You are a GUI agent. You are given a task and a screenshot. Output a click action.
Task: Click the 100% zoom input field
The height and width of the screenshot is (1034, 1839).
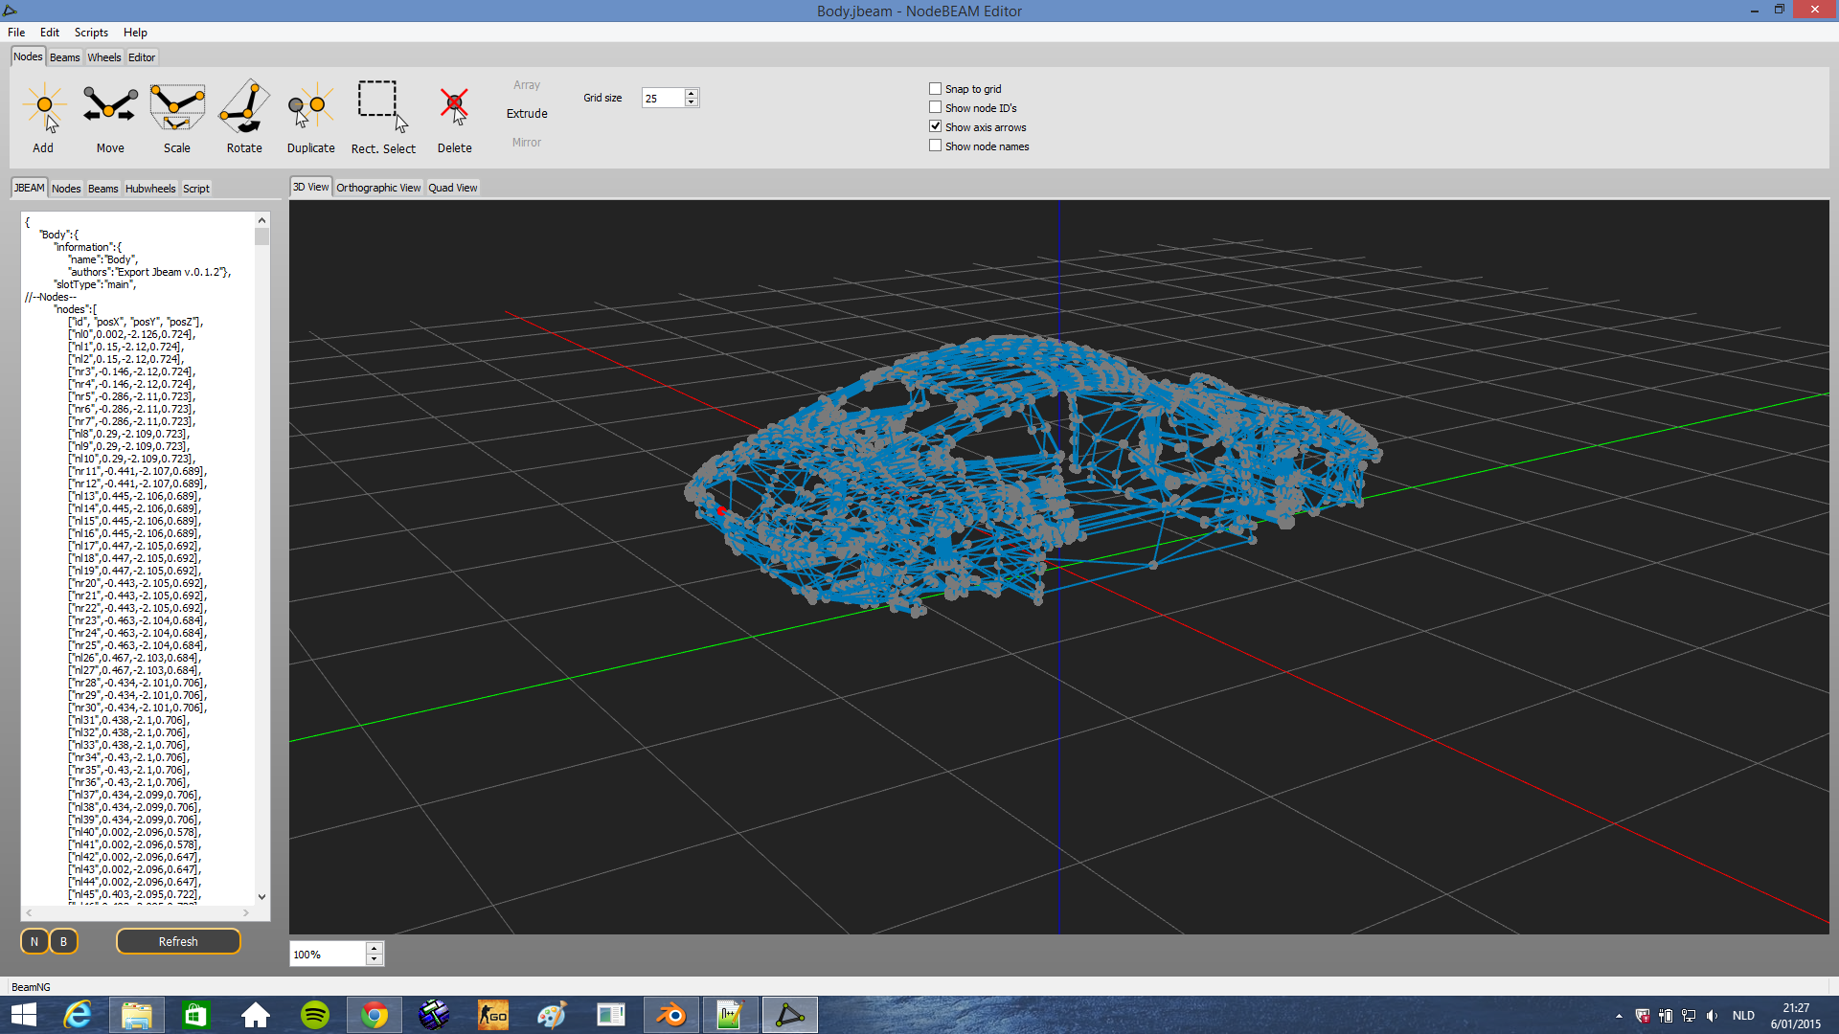click(328, 954)
